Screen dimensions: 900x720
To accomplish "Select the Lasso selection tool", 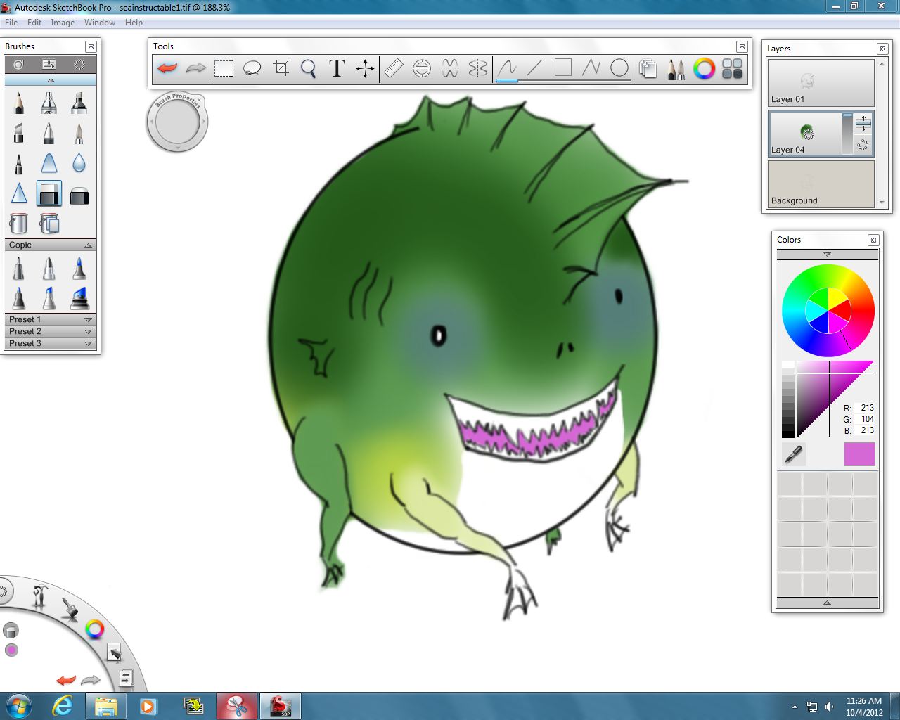I will point(252,68).
